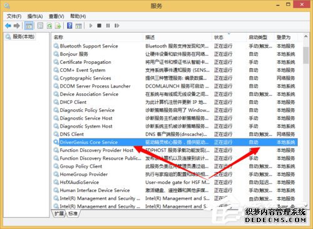The width and height of the screenshot is (313, 229).
Task: Toggle the console tree pane icon
Action: coord(29,26)
